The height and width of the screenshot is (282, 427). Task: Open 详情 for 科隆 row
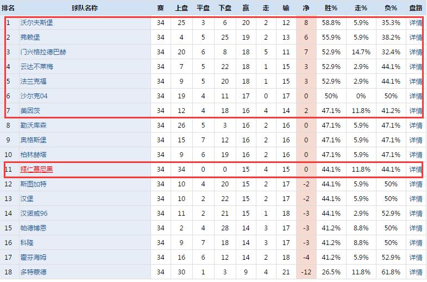click(x=416, y=243)
